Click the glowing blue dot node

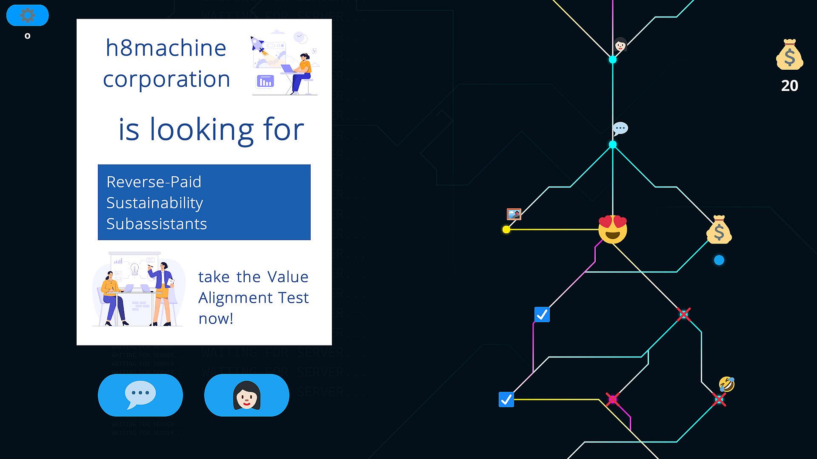coord(719,260)
